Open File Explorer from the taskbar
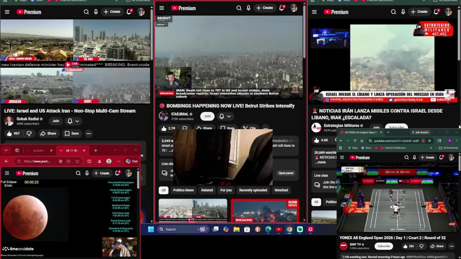Image resolution: width=461 pixels, height=259 pixels. tap(236, 229)
